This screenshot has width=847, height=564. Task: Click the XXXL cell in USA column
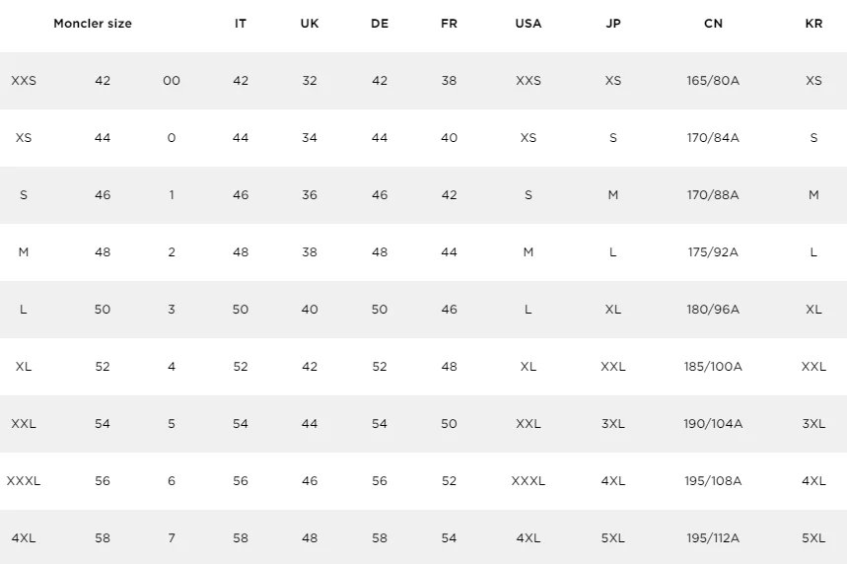click(x=529, y=481)
